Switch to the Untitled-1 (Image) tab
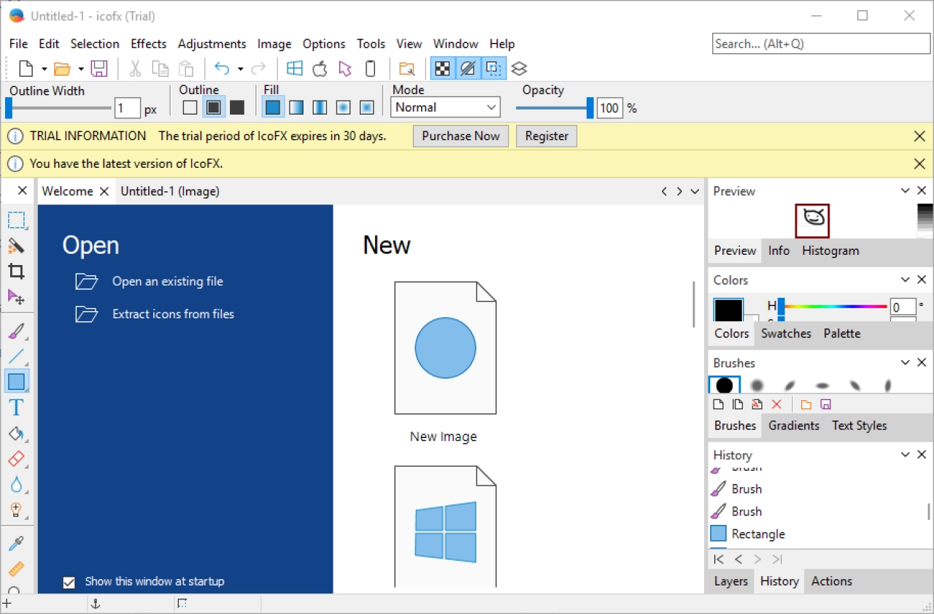Screen dimensions: 934x614 (170, 191)
